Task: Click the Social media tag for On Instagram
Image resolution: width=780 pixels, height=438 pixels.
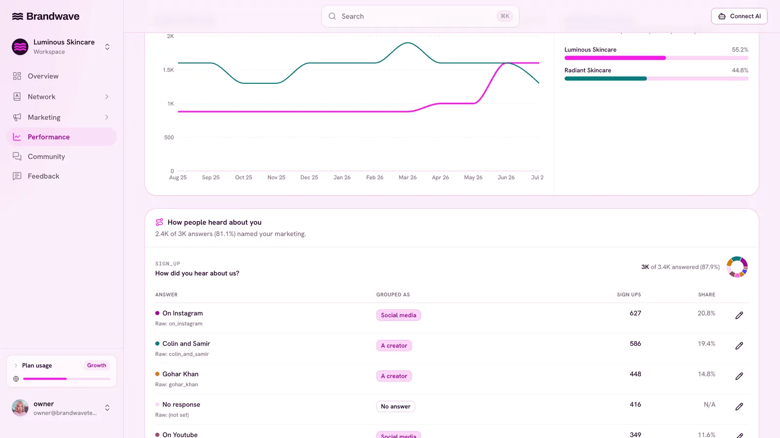Action: click(x=398, y=315)
